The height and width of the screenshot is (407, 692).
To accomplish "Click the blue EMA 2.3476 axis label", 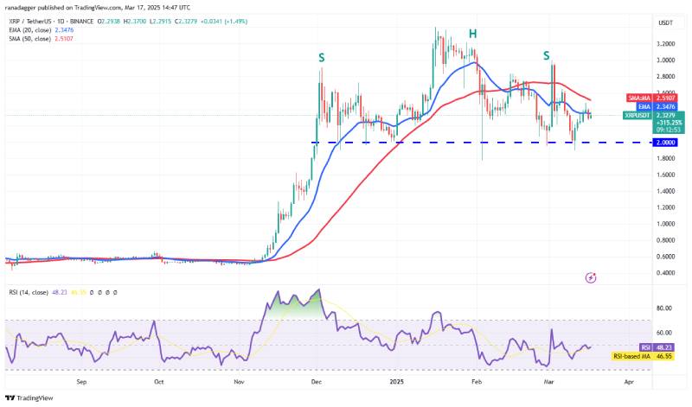I will (656, 106).
